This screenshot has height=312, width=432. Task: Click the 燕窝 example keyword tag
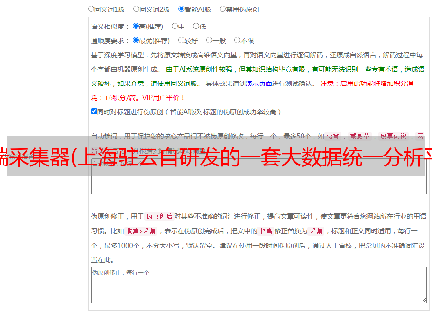pos(332,136)
